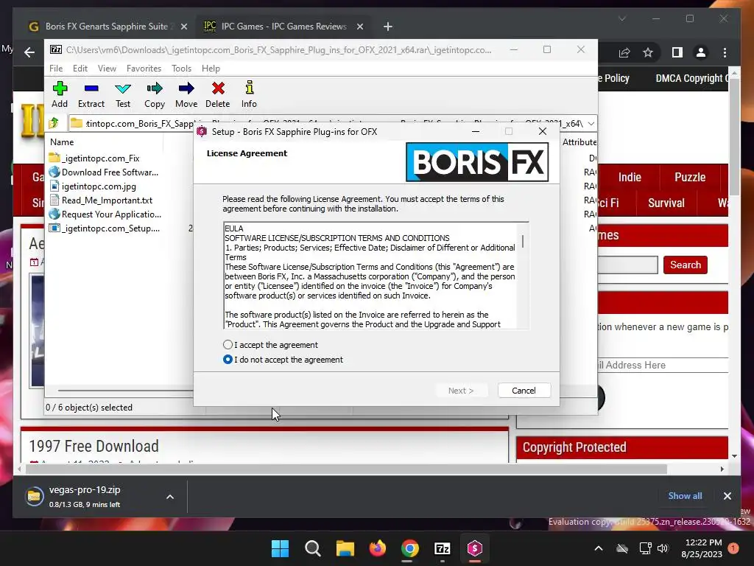
Task: Switch to Boris FX Genarts Sapphire tab
Action: tap(107, 27)
